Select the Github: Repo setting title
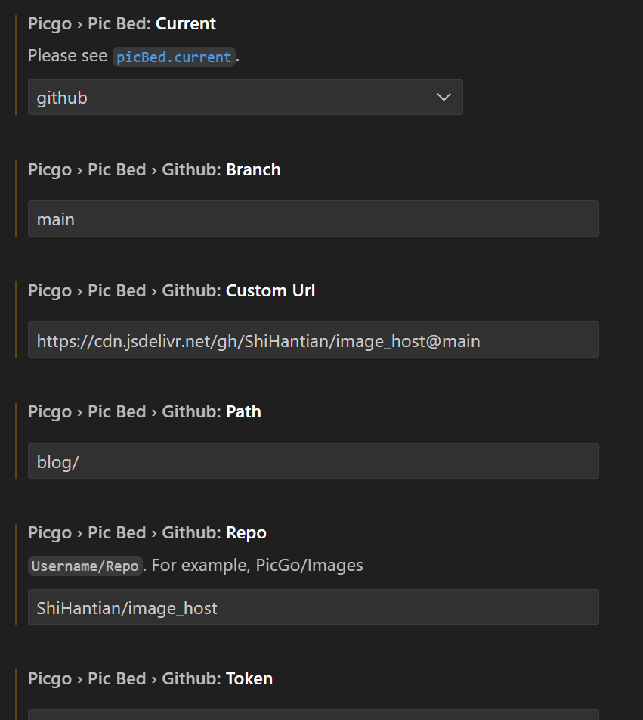The image size is (643, 720). point(147,532)
